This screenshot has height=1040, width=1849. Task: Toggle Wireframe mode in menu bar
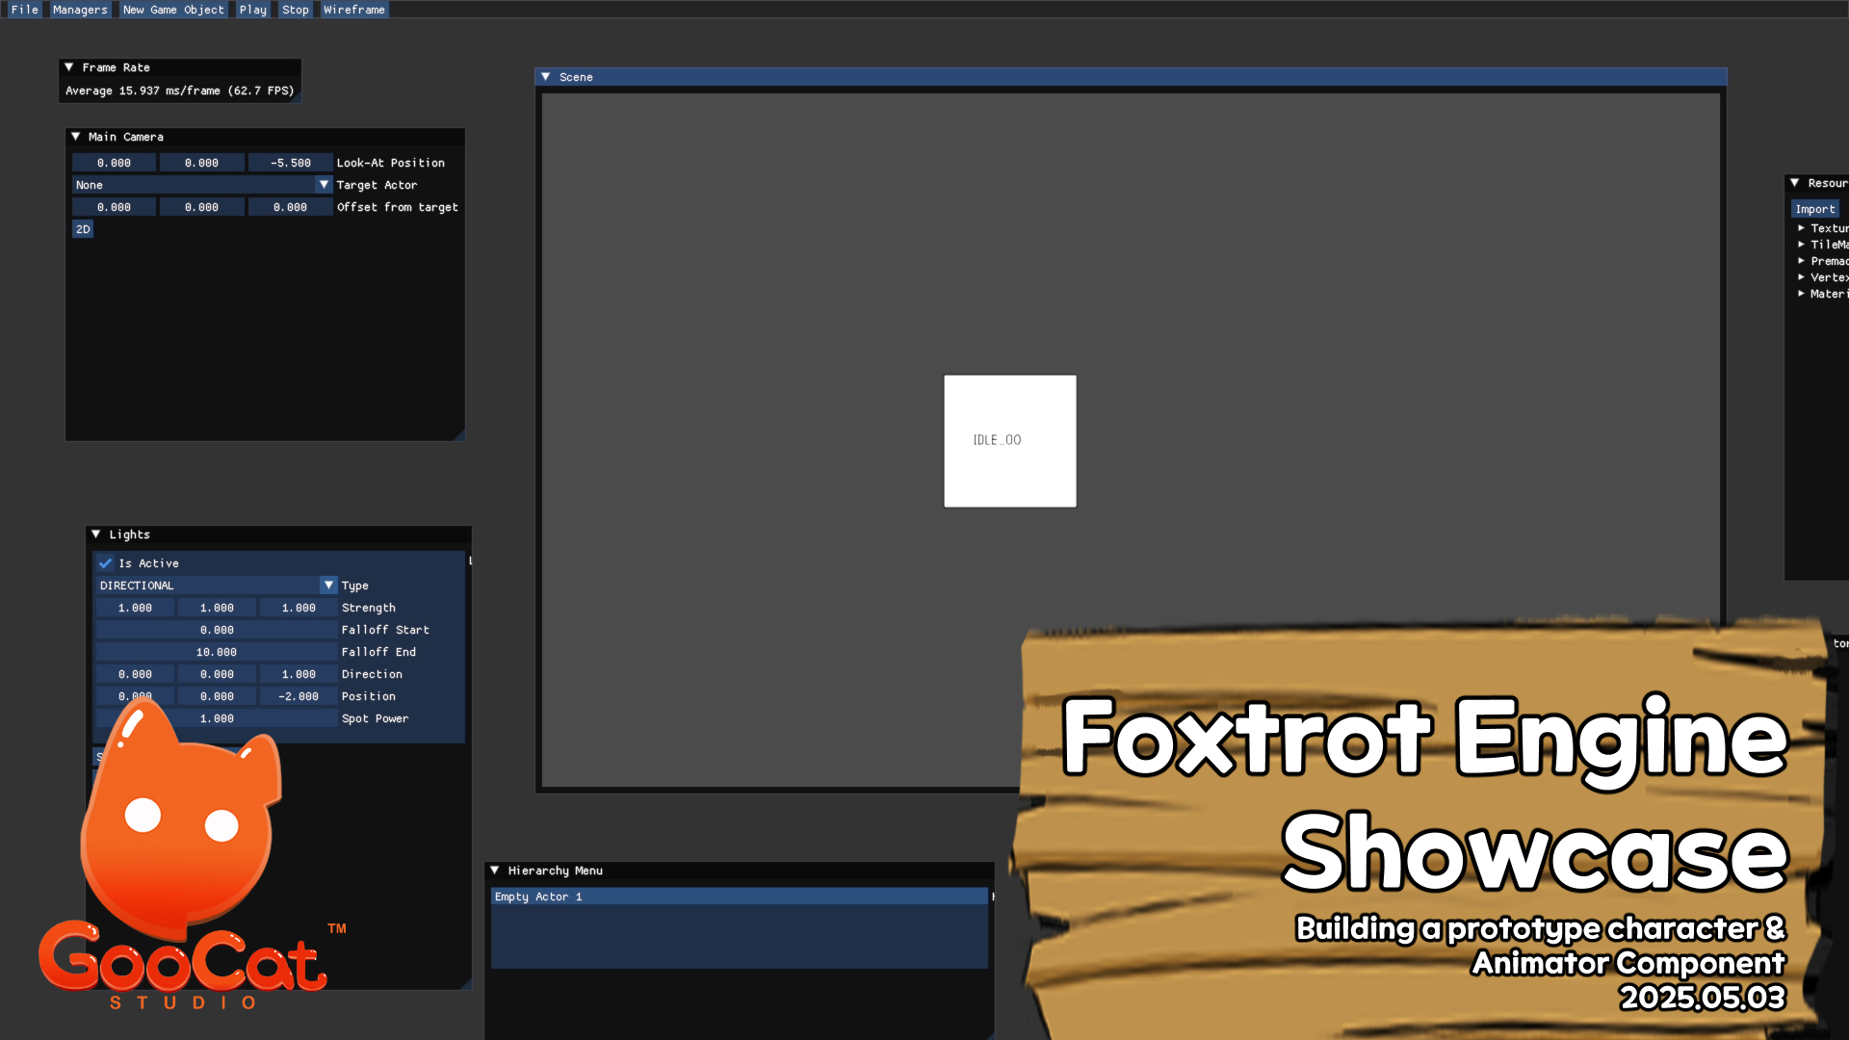coord(354,10)
